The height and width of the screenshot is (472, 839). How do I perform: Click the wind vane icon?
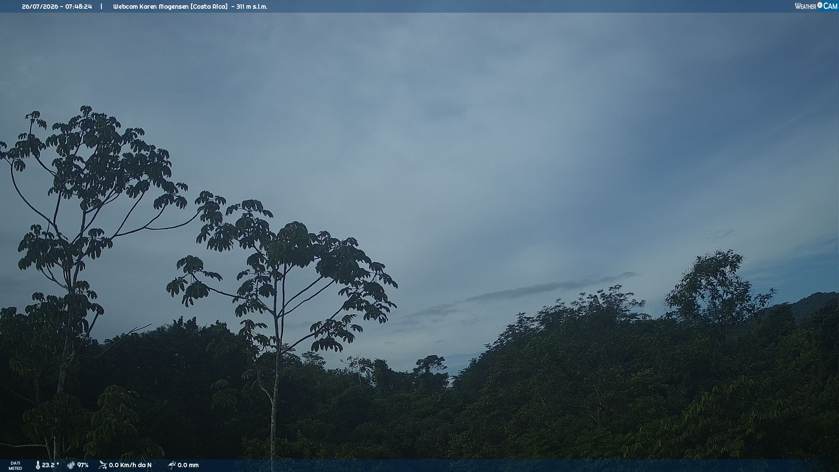[x=103, y=465]
